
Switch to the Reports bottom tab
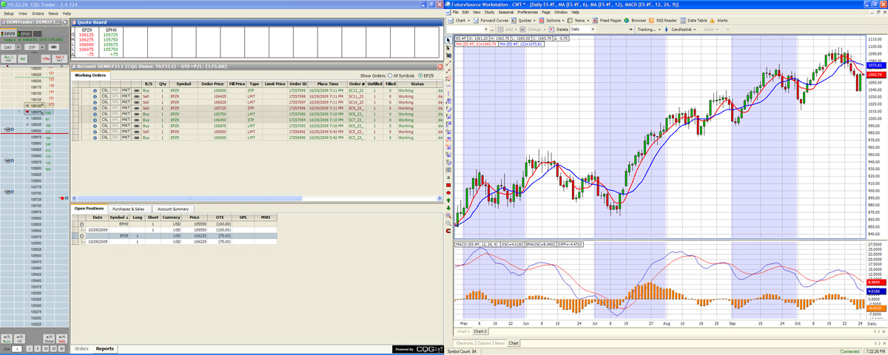click(104, 348)
